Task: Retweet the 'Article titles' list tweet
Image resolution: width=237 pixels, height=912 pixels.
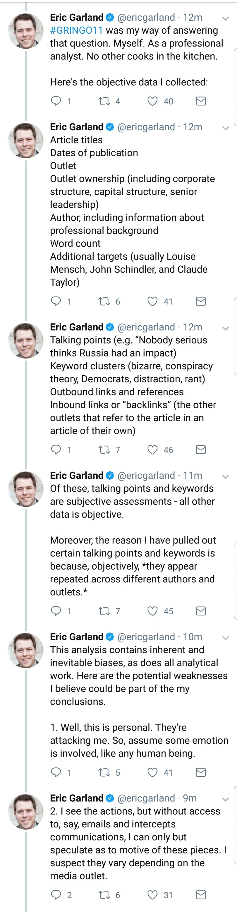Action: [104, 301]
